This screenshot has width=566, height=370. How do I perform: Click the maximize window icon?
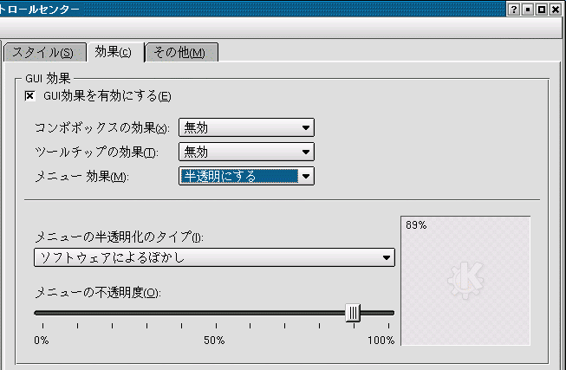(x=542, y=10)
